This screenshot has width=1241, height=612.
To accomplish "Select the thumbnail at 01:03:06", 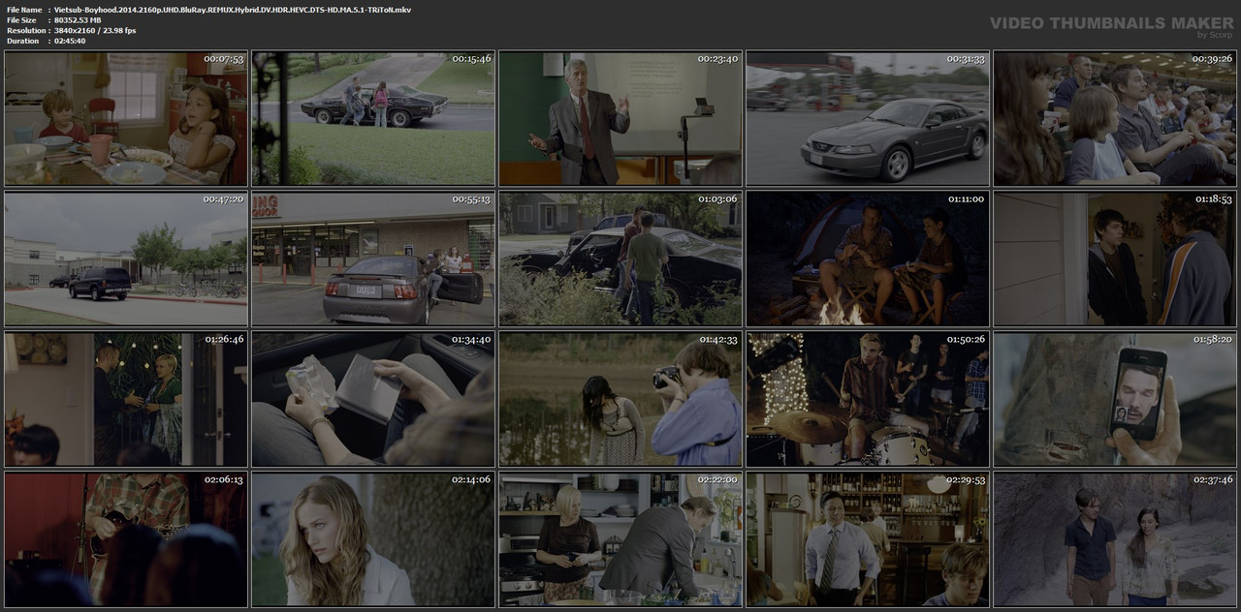I will [x=620, y=259].
